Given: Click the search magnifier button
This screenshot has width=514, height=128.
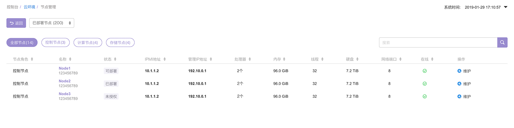Looking at the screenshot, I should [x=502, y=42].
